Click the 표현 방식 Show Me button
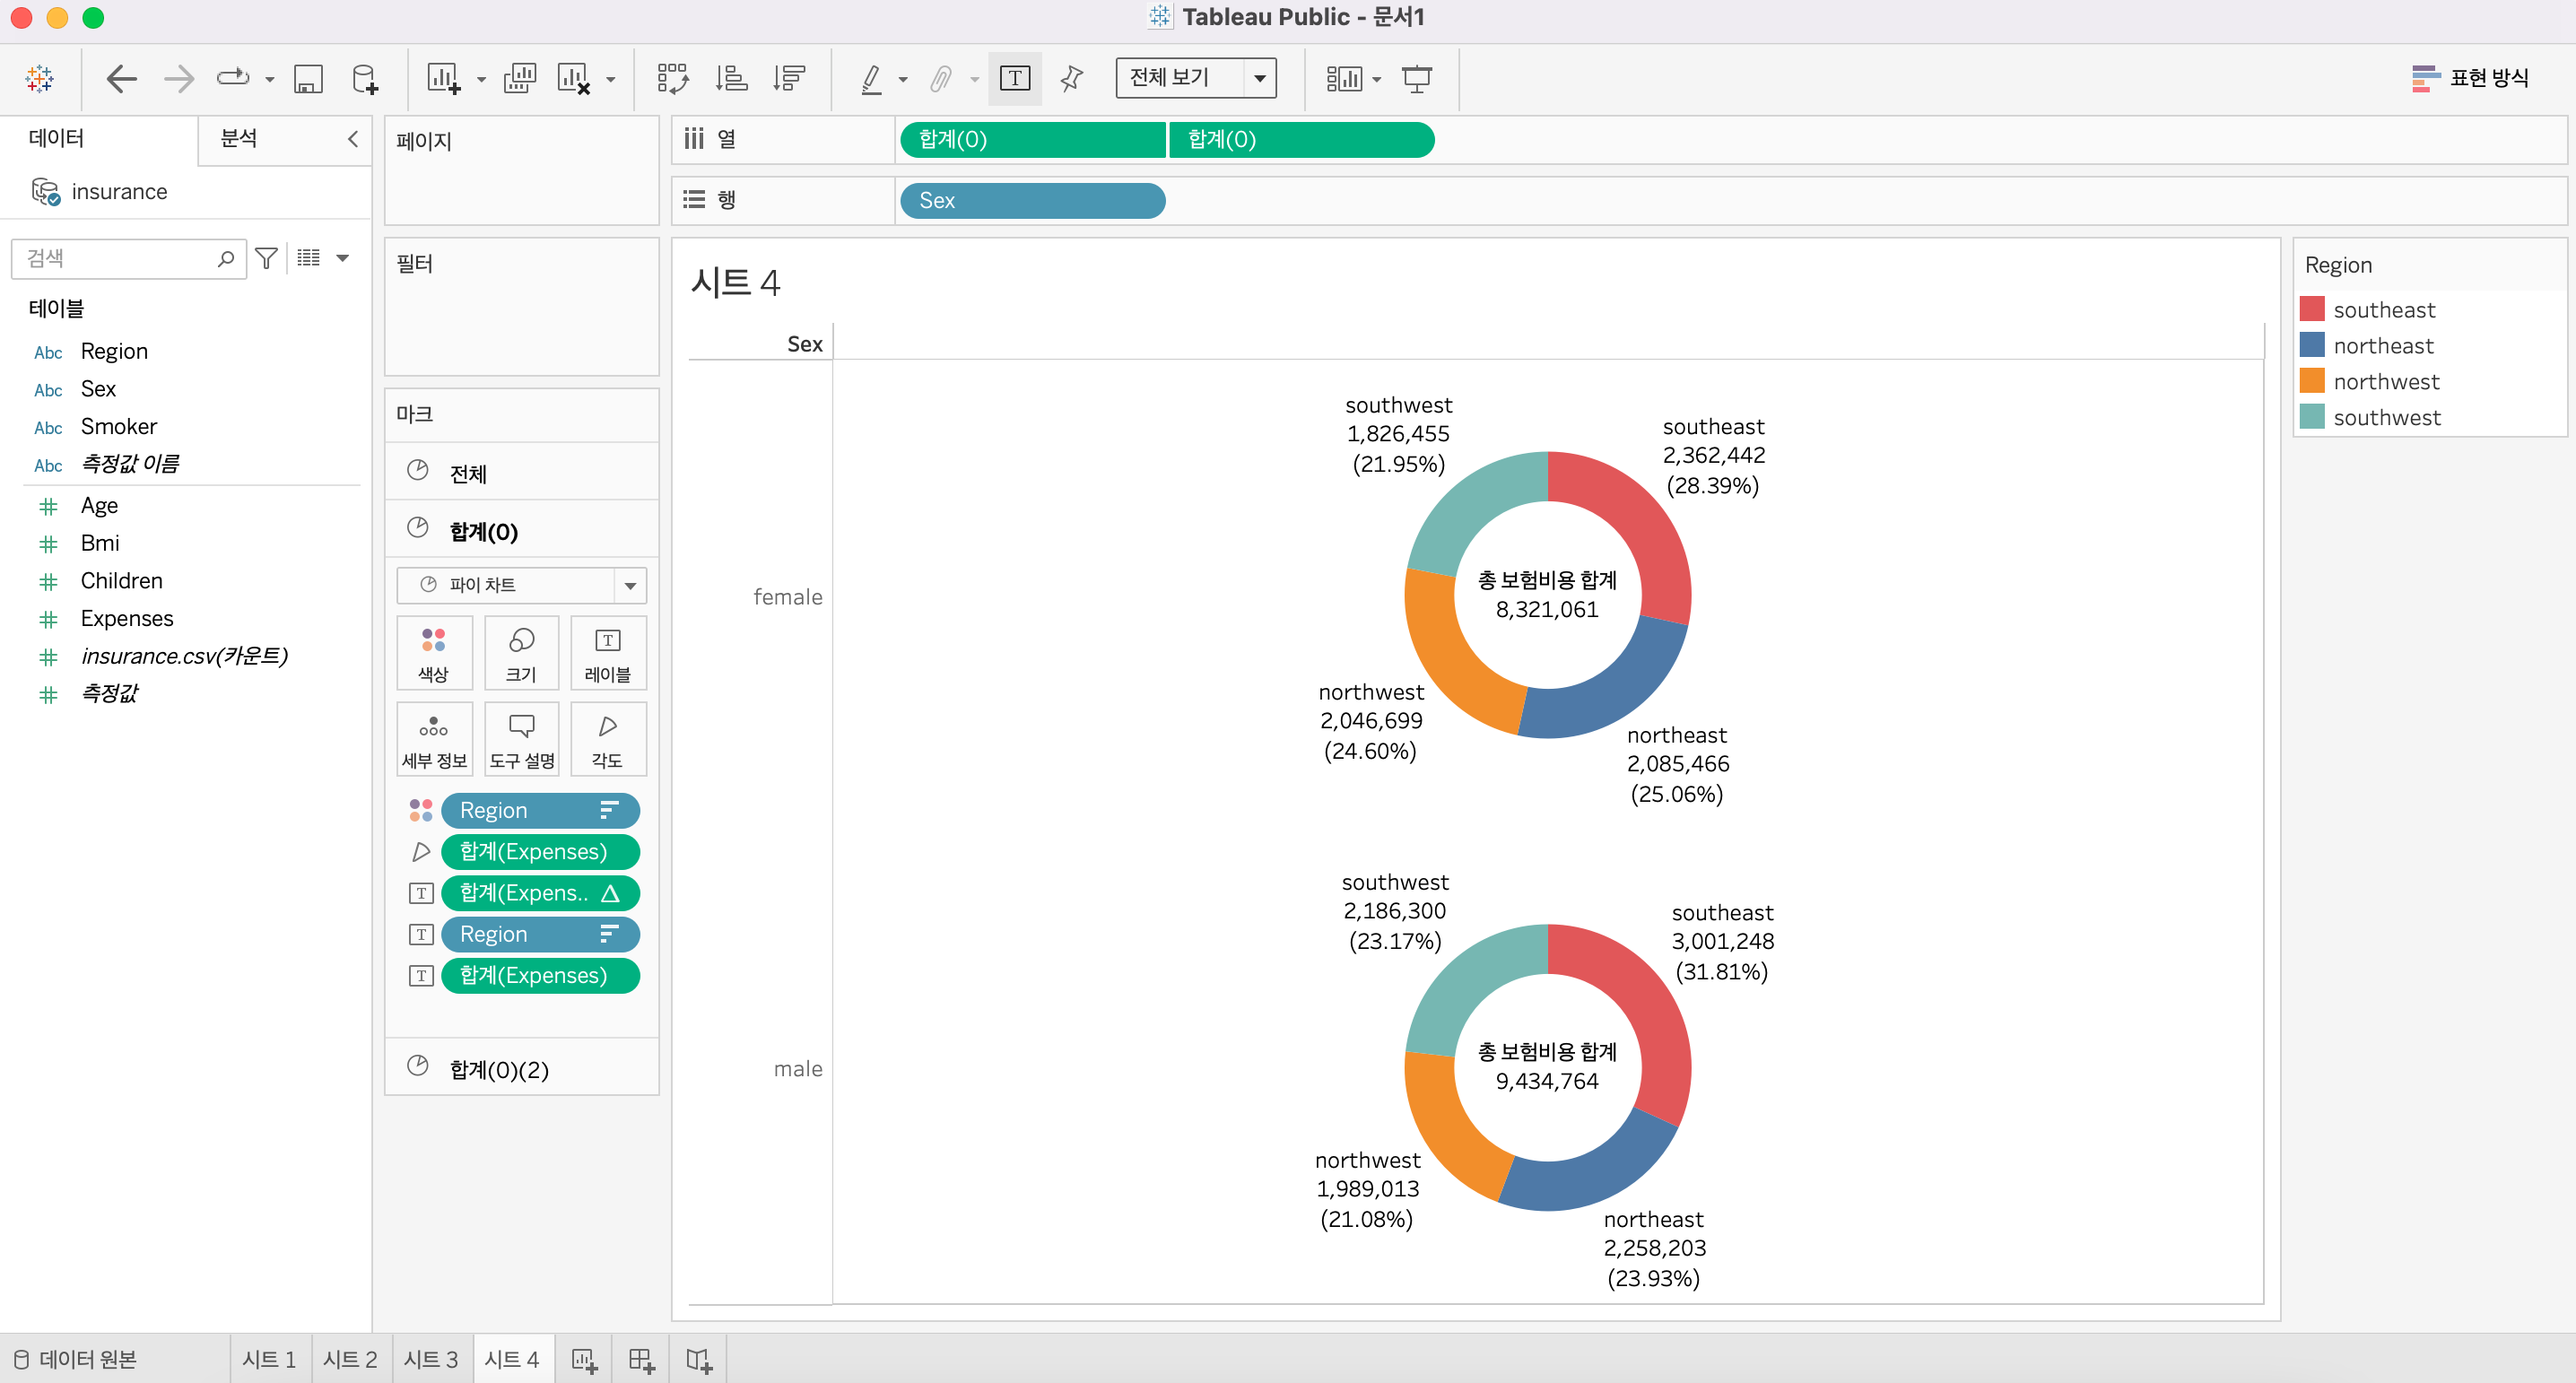Image resolution: width=2576 pixels, height=1383 pixels. tap(2470, 78)
